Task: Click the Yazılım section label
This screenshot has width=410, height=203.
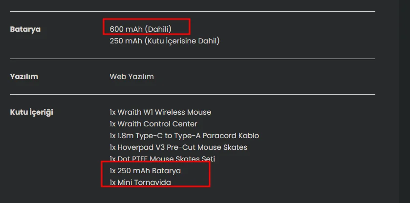Action: click(24, 77)
